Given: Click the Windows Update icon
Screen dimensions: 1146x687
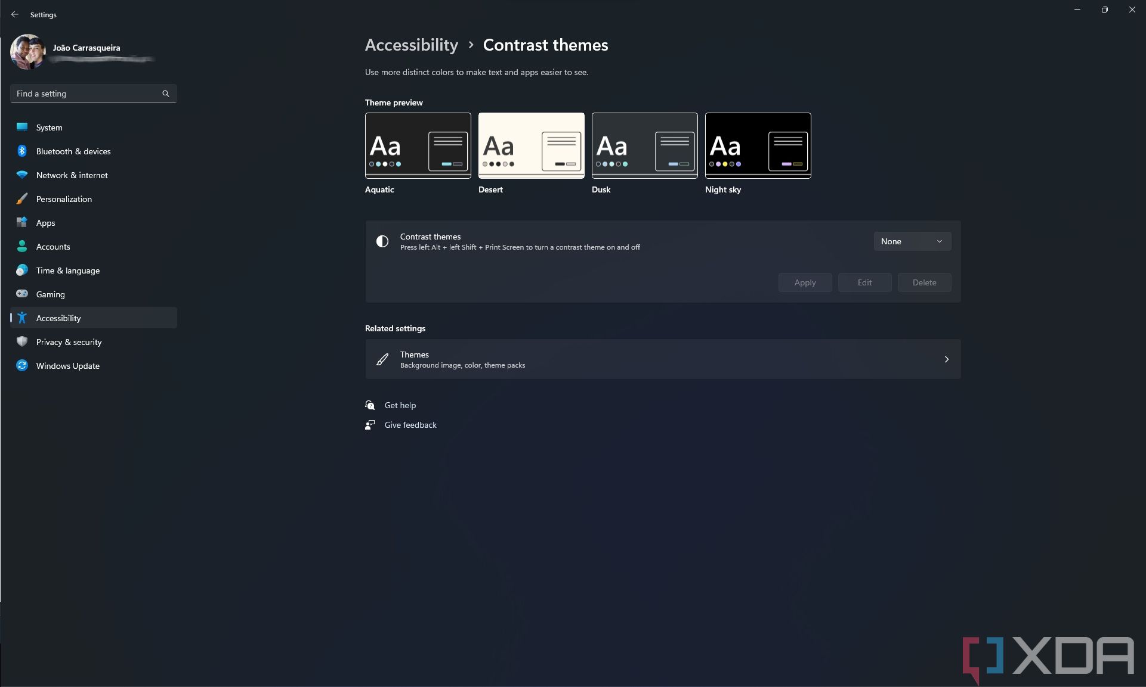Looking at the screenshot, I should coord(22,366).
